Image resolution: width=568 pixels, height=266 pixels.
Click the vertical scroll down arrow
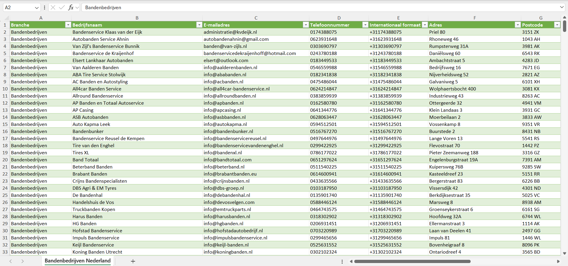coord(564,253)
